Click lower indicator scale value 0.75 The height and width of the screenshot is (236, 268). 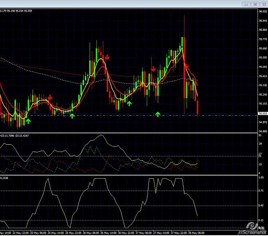(x=261, y=191)
